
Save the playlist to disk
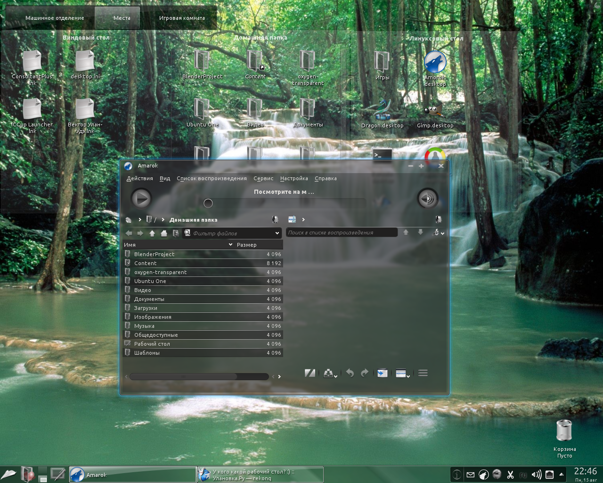coord(329,373)
